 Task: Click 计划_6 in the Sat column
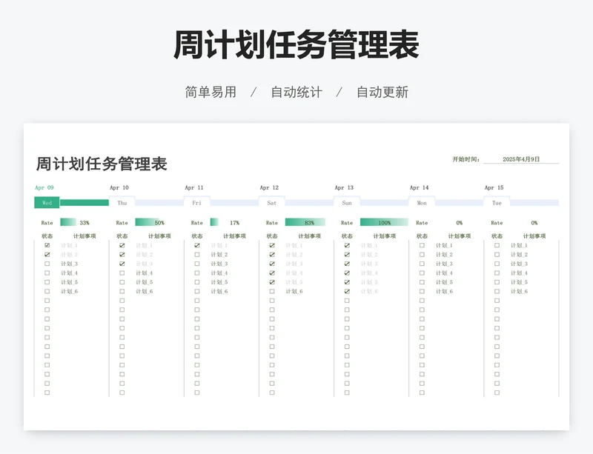294,292
